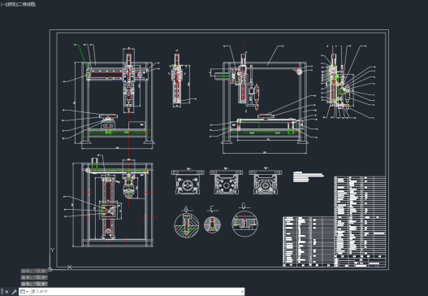Viewport: 428px width, 296px height.
Task: Select the small detail circle between A and G
Action: click(212, 224)
